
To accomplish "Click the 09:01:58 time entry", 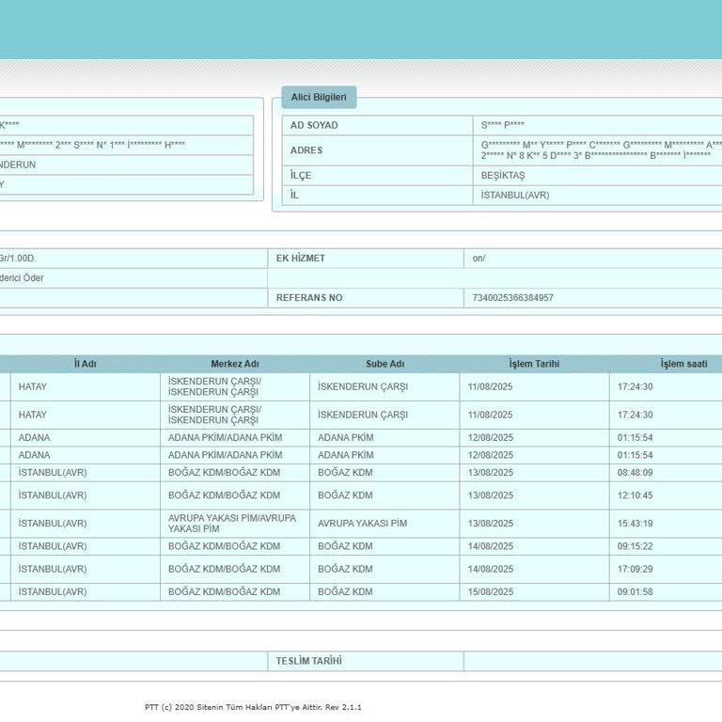I will click(x=635, y=592).
